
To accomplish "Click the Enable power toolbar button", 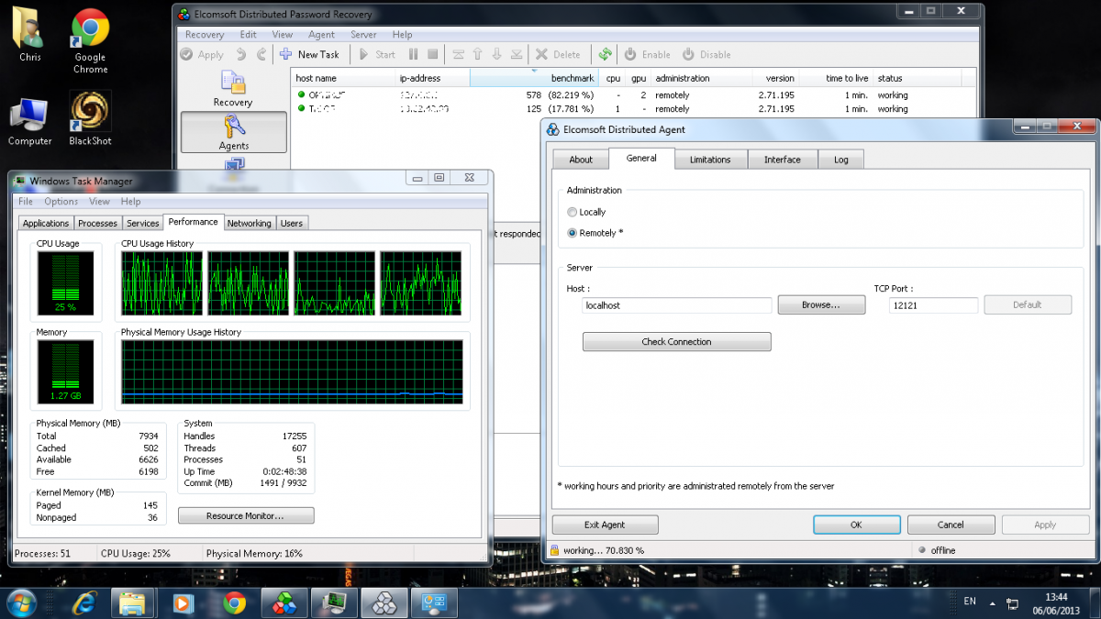I will [x=648, y=54].
